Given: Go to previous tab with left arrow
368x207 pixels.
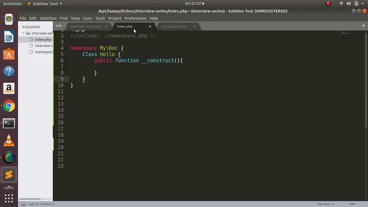Looking at the screenshot, I should point(57,26).
